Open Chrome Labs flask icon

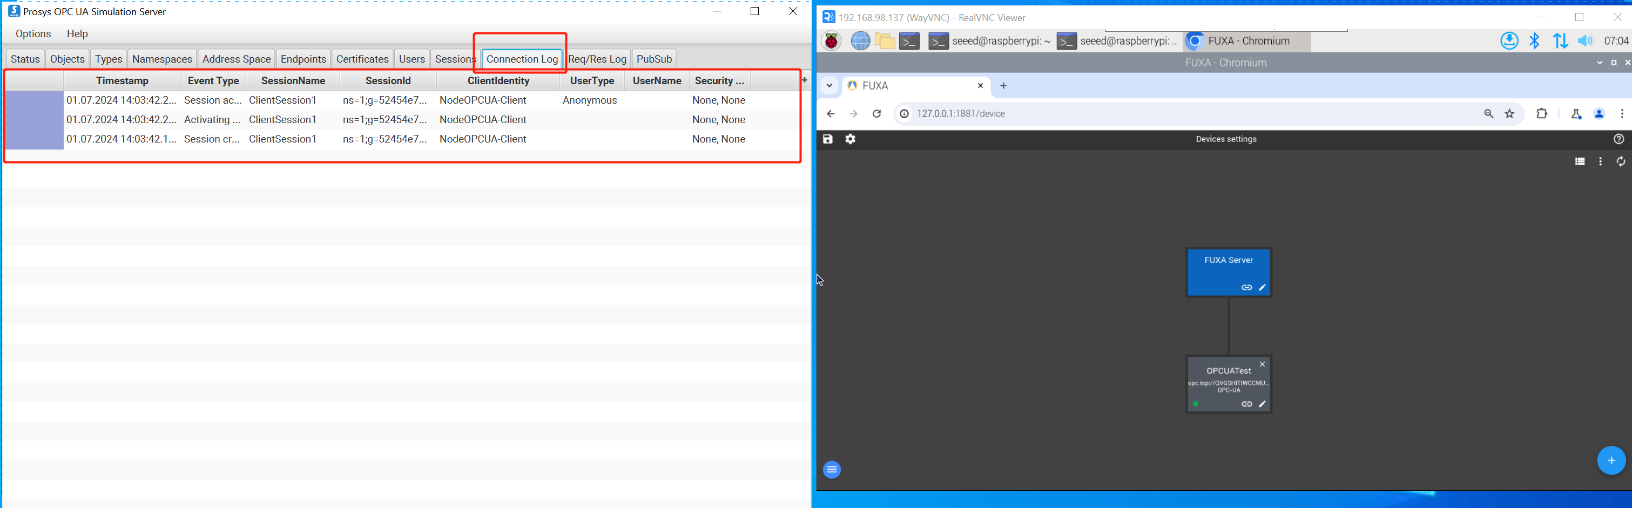pos(1576,114)
